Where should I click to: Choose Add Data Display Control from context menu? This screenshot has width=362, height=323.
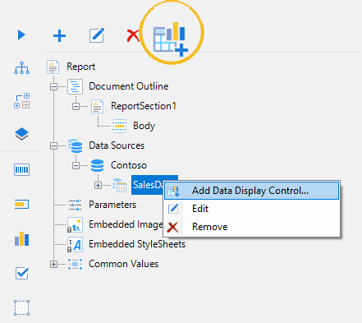(x=251, y=191)
